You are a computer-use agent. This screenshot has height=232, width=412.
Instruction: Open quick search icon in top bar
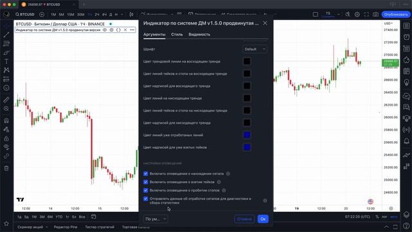point(348,14)
